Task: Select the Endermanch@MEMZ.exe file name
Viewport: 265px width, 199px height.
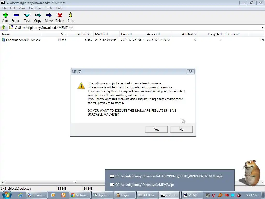Action: pyautogui.click(x=24, y=40)
